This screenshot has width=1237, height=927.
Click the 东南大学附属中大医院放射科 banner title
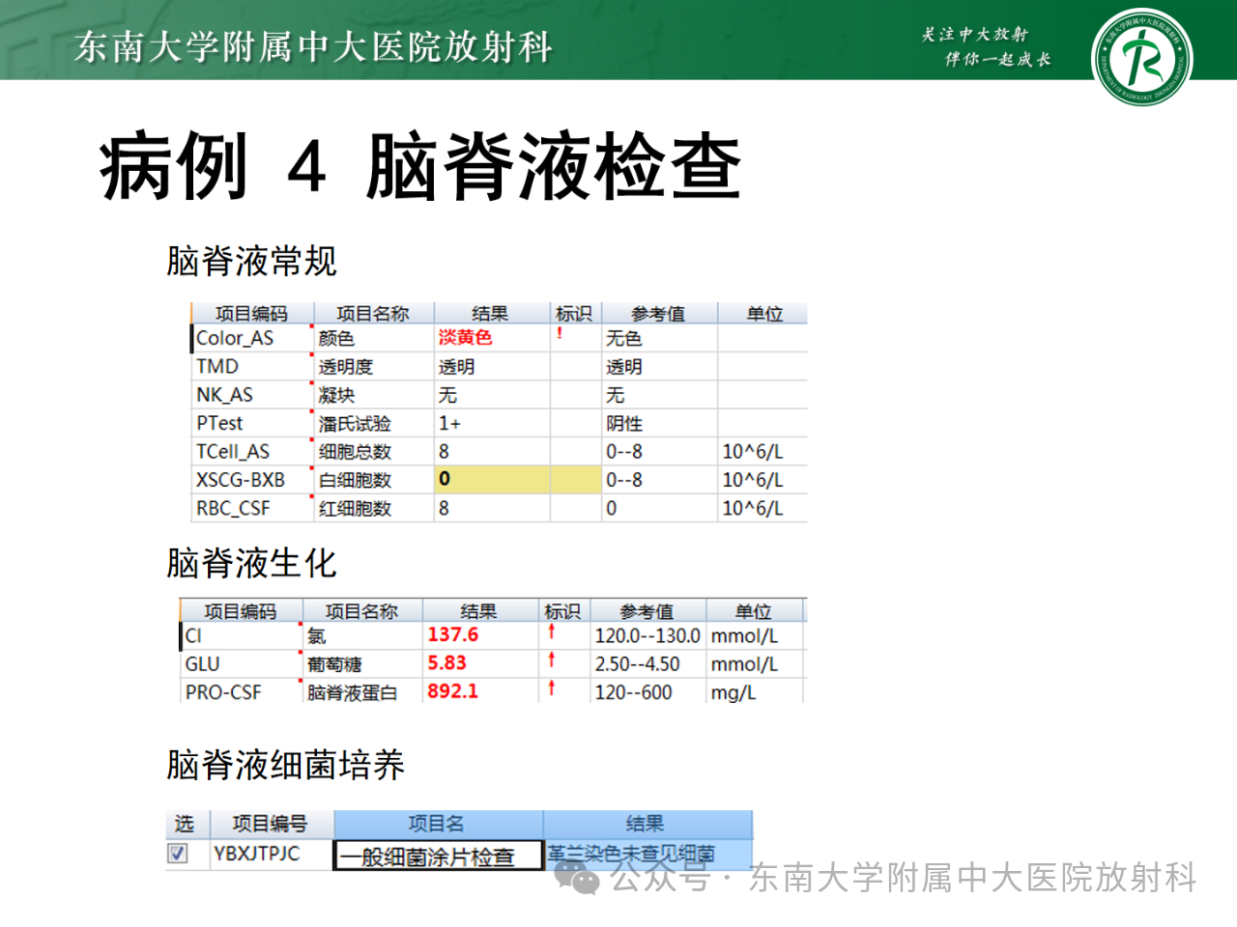[313, 46]
